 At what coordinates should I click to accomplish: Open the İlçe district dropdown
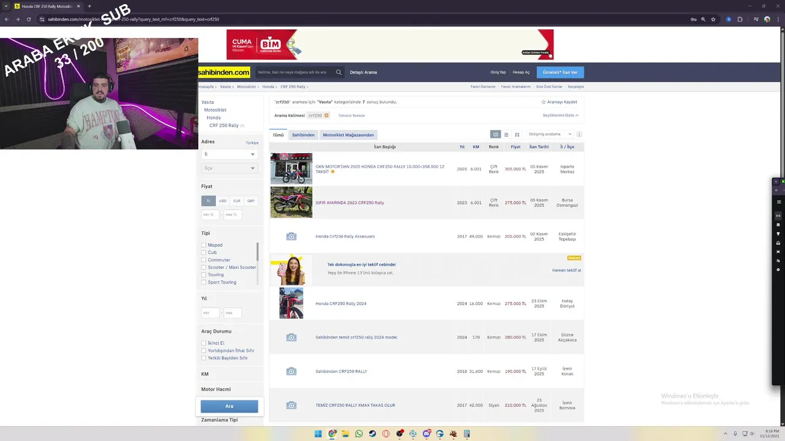(229, 168)
